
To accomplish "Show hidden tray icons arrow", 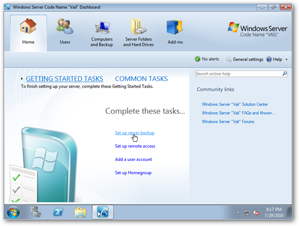I will (238, 212).
